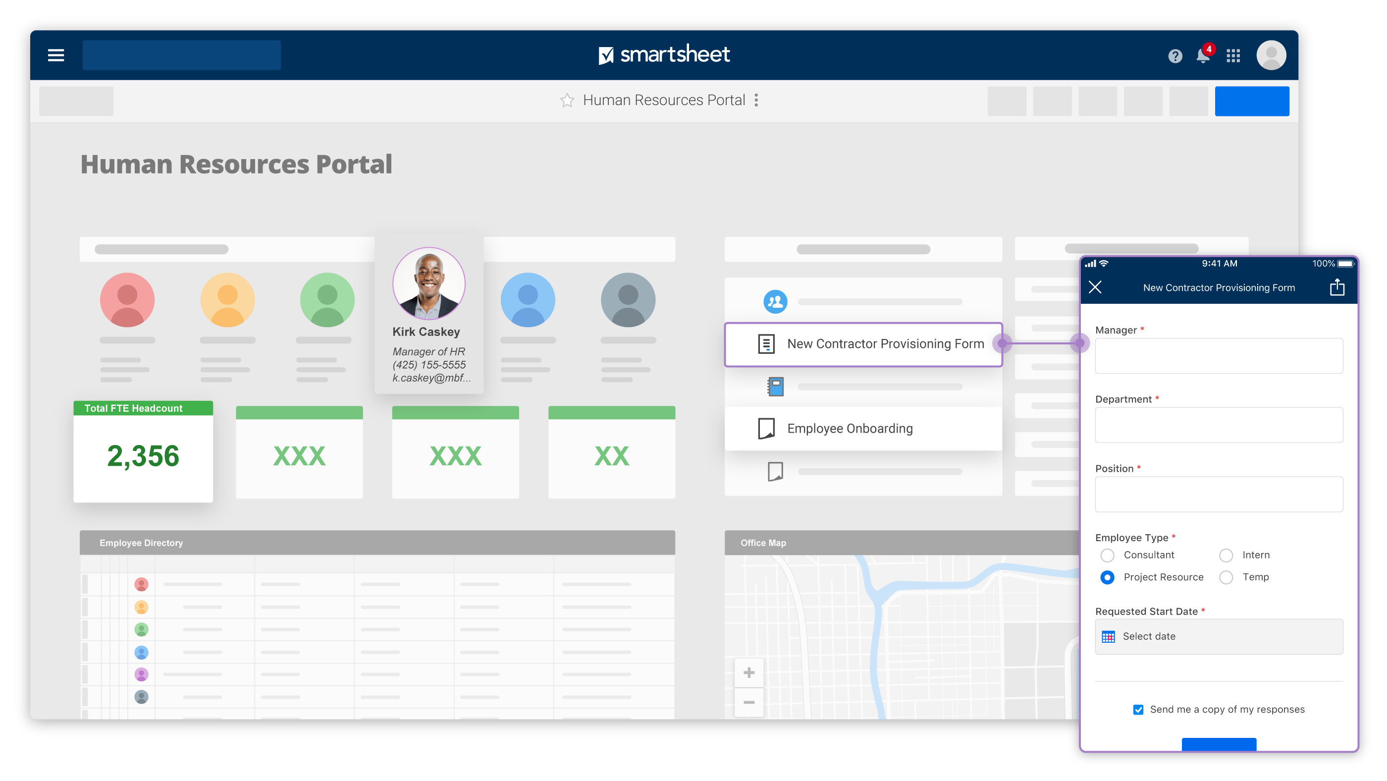1387x781 pixels.
Task: Click the help question mark icon
Action: click(x=1174, y=55)
